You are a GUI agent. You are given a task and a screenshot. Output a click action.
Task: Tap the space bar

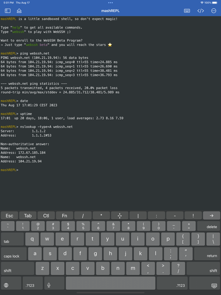pos(111,283)
